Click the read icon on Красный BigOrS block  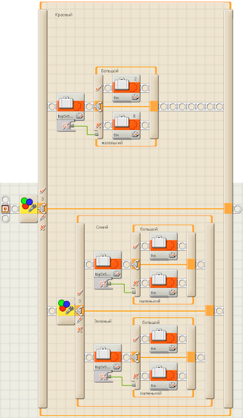pos(80,116)
